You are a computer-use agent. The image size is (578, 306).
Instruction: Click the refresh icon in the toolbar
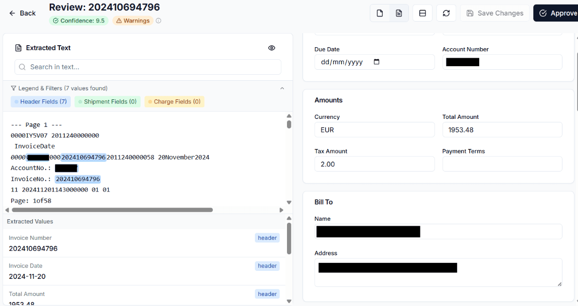[446, 13]
